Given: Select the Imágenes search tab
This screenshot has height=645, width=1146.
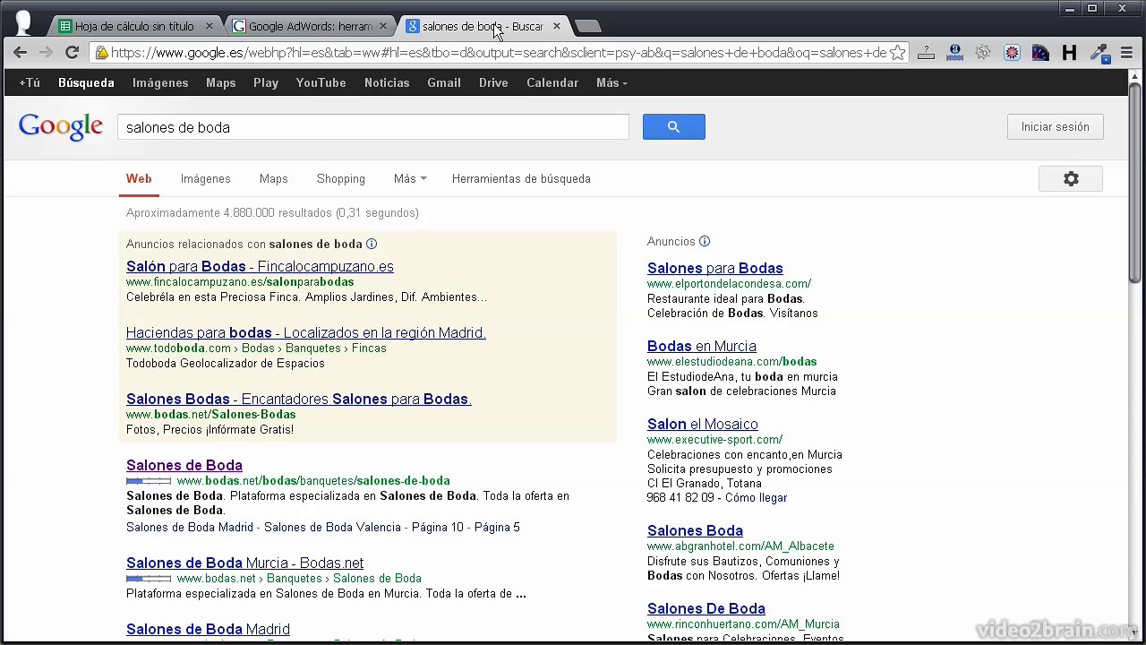Looking at the screenshot, I should coord(205,179).
